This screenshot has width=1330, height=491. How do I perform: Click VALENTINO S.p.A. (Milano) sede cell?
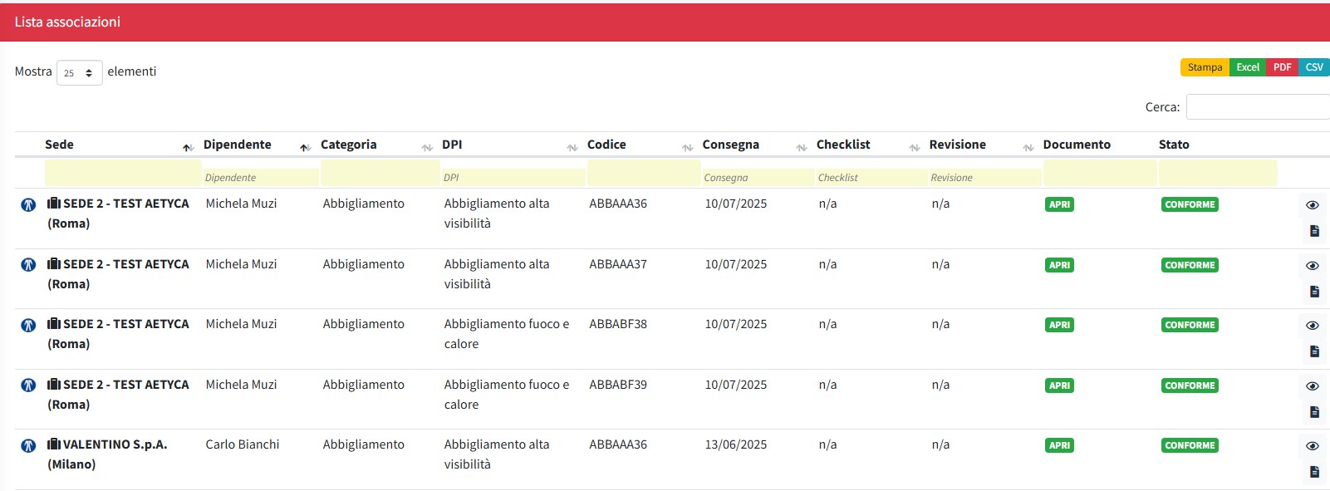pos(107,454)
